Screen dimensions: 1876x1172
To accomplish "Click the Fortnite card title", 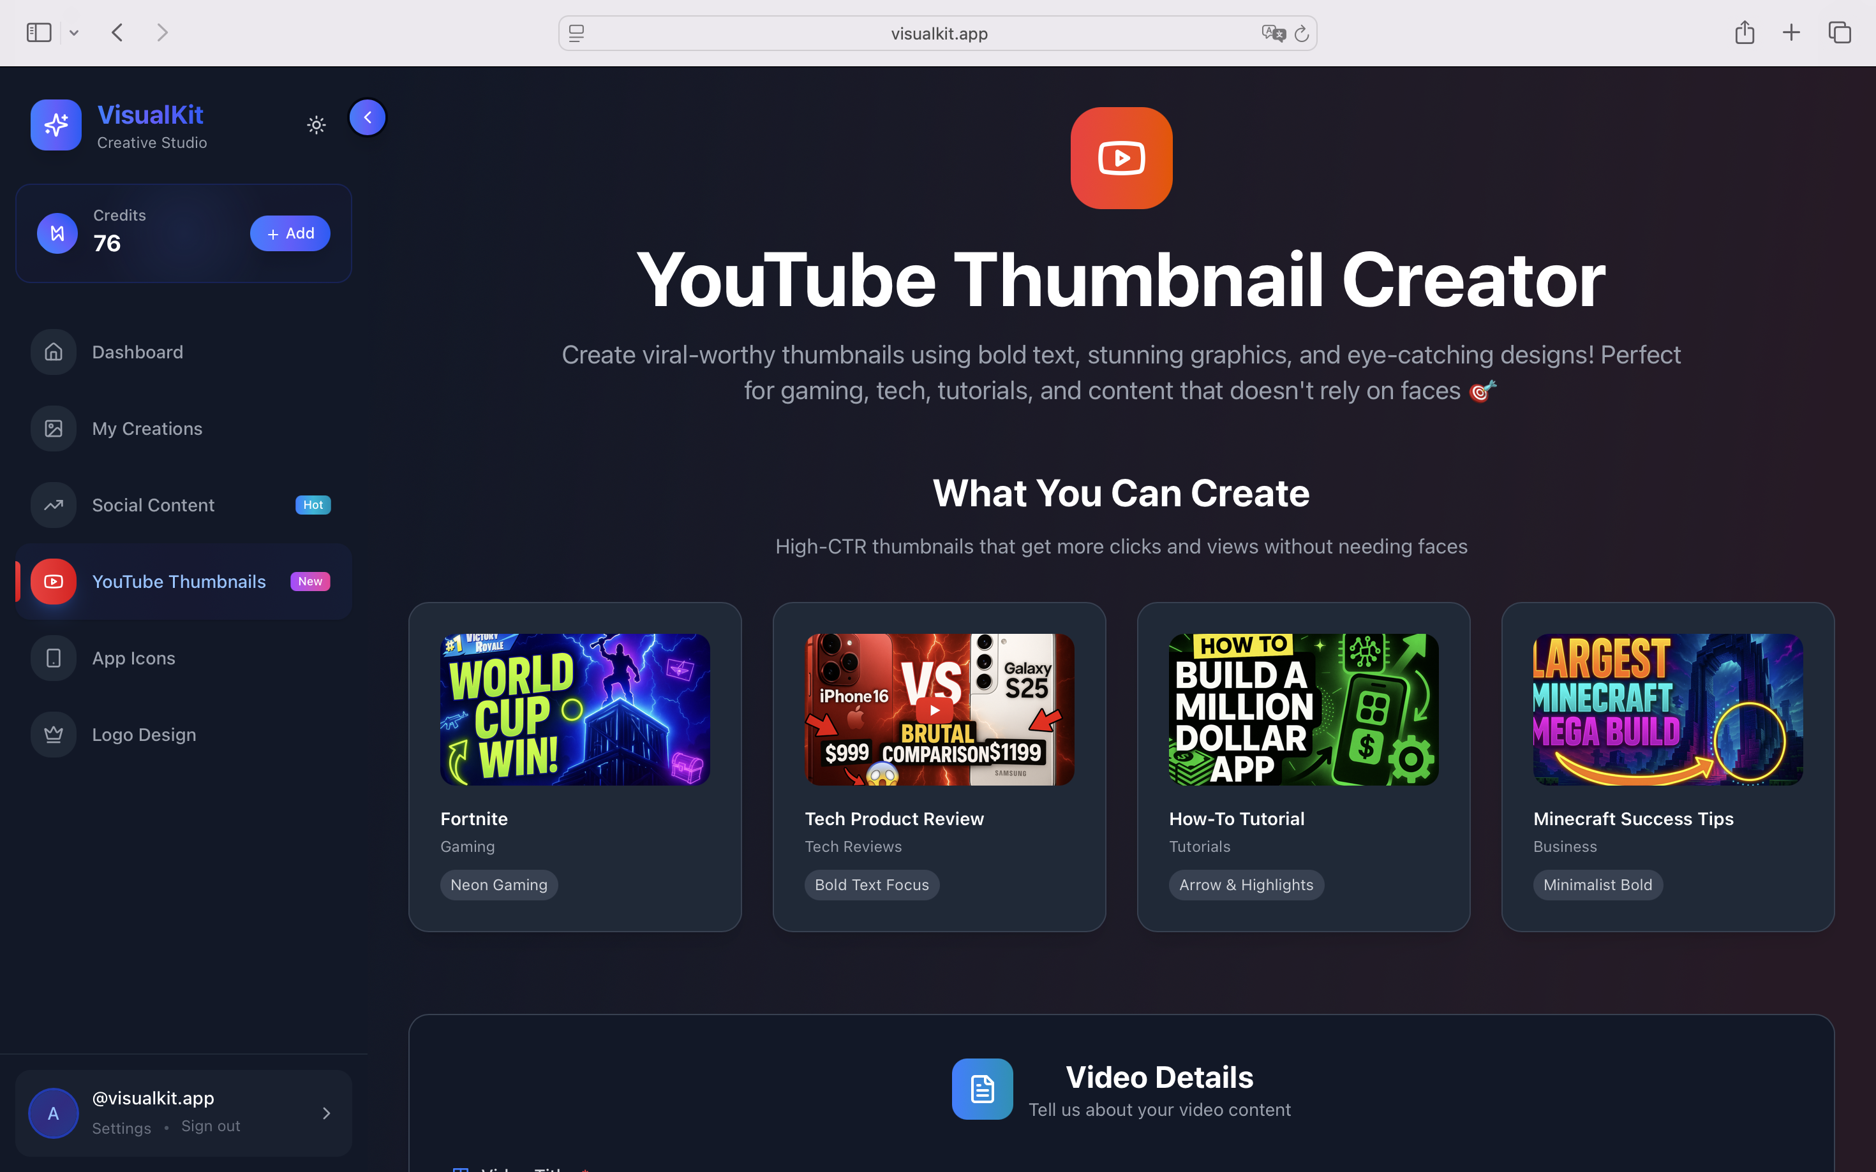I will 475,819.
